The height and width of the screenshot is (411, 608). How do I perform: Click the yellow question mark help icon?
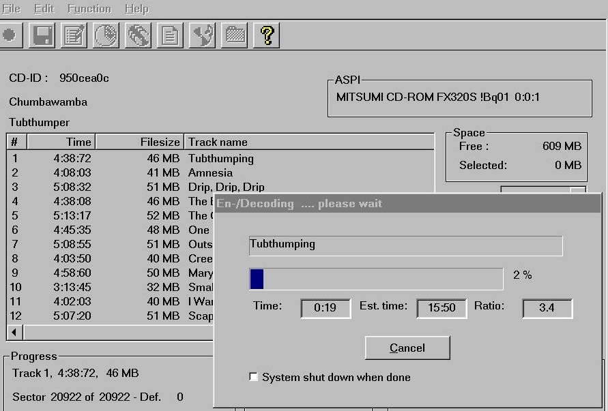pos(266,35)
